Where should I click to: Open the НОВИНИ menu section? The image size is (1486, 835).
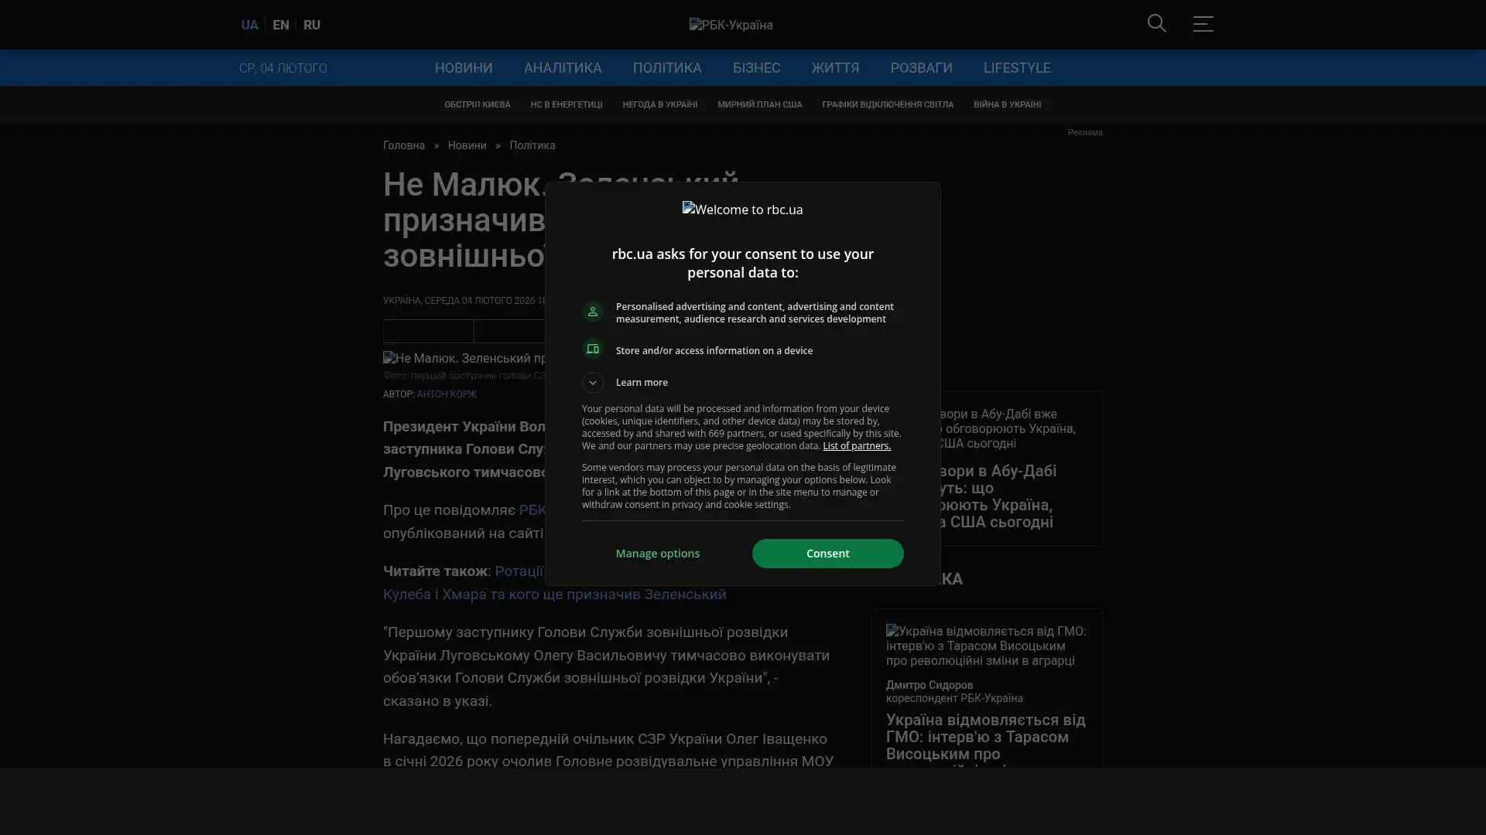click(x=463, y=68)
